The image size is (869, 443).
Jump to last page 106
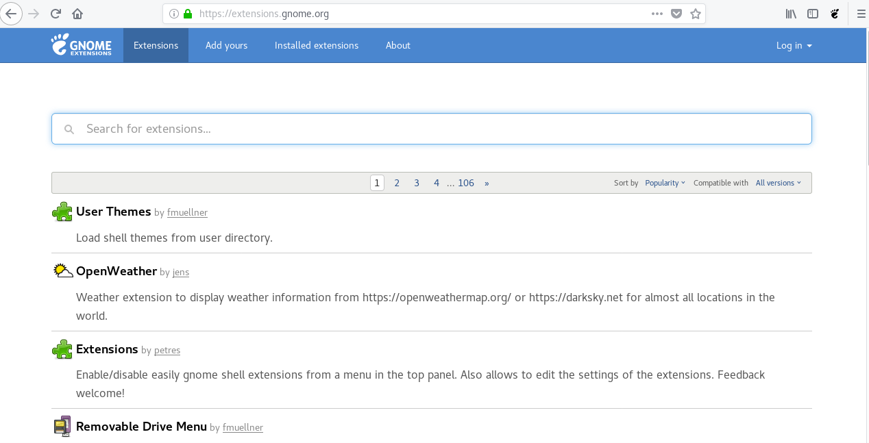[x=466, y=183]
